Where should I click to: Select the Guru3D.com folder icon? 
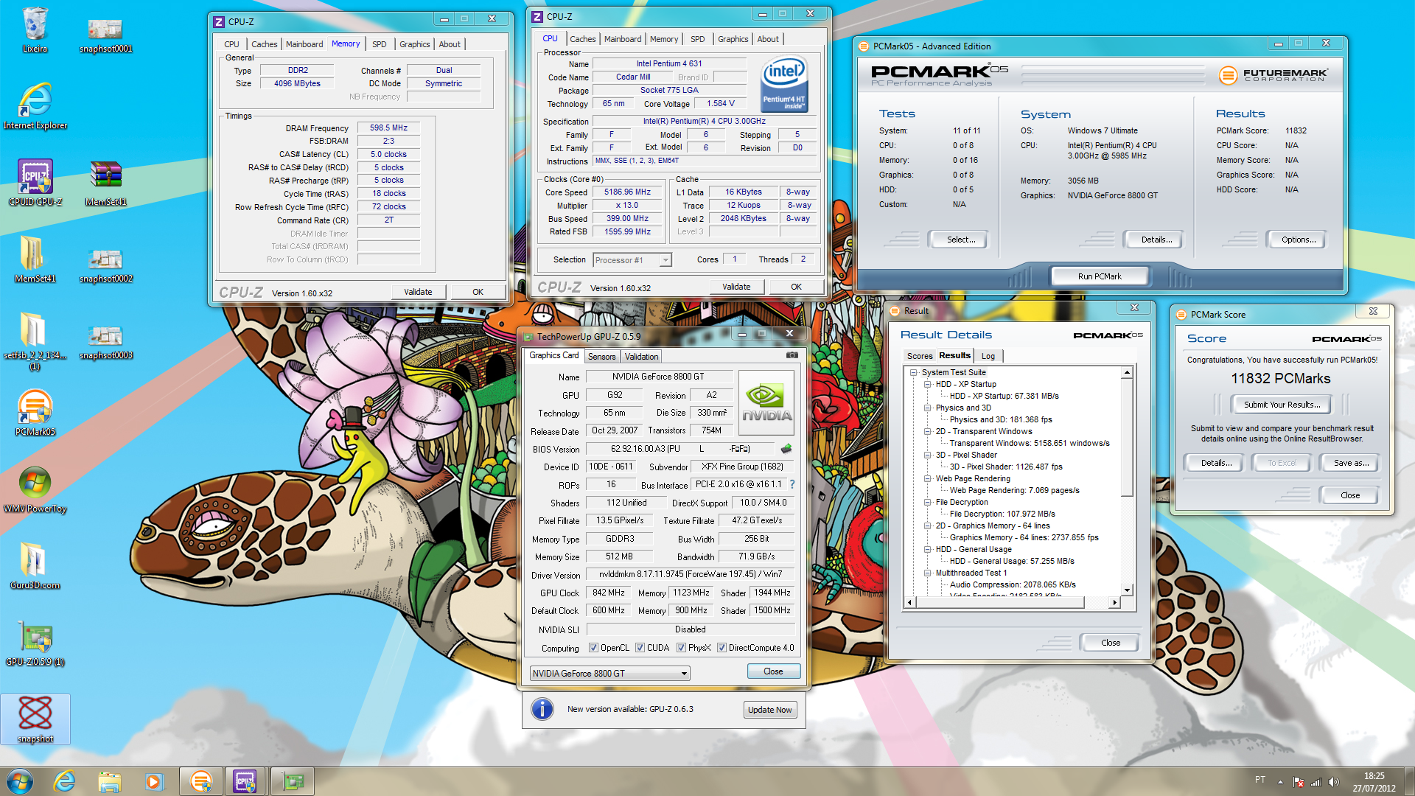point(35,566)
